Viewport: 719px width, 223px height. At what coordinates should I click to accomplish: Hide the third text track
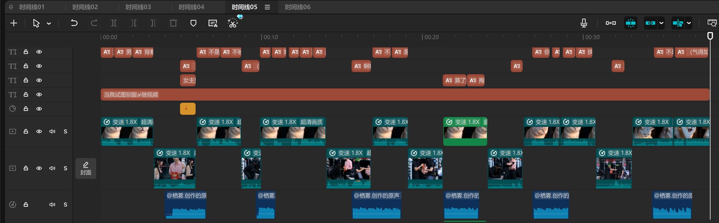point(39,80)
